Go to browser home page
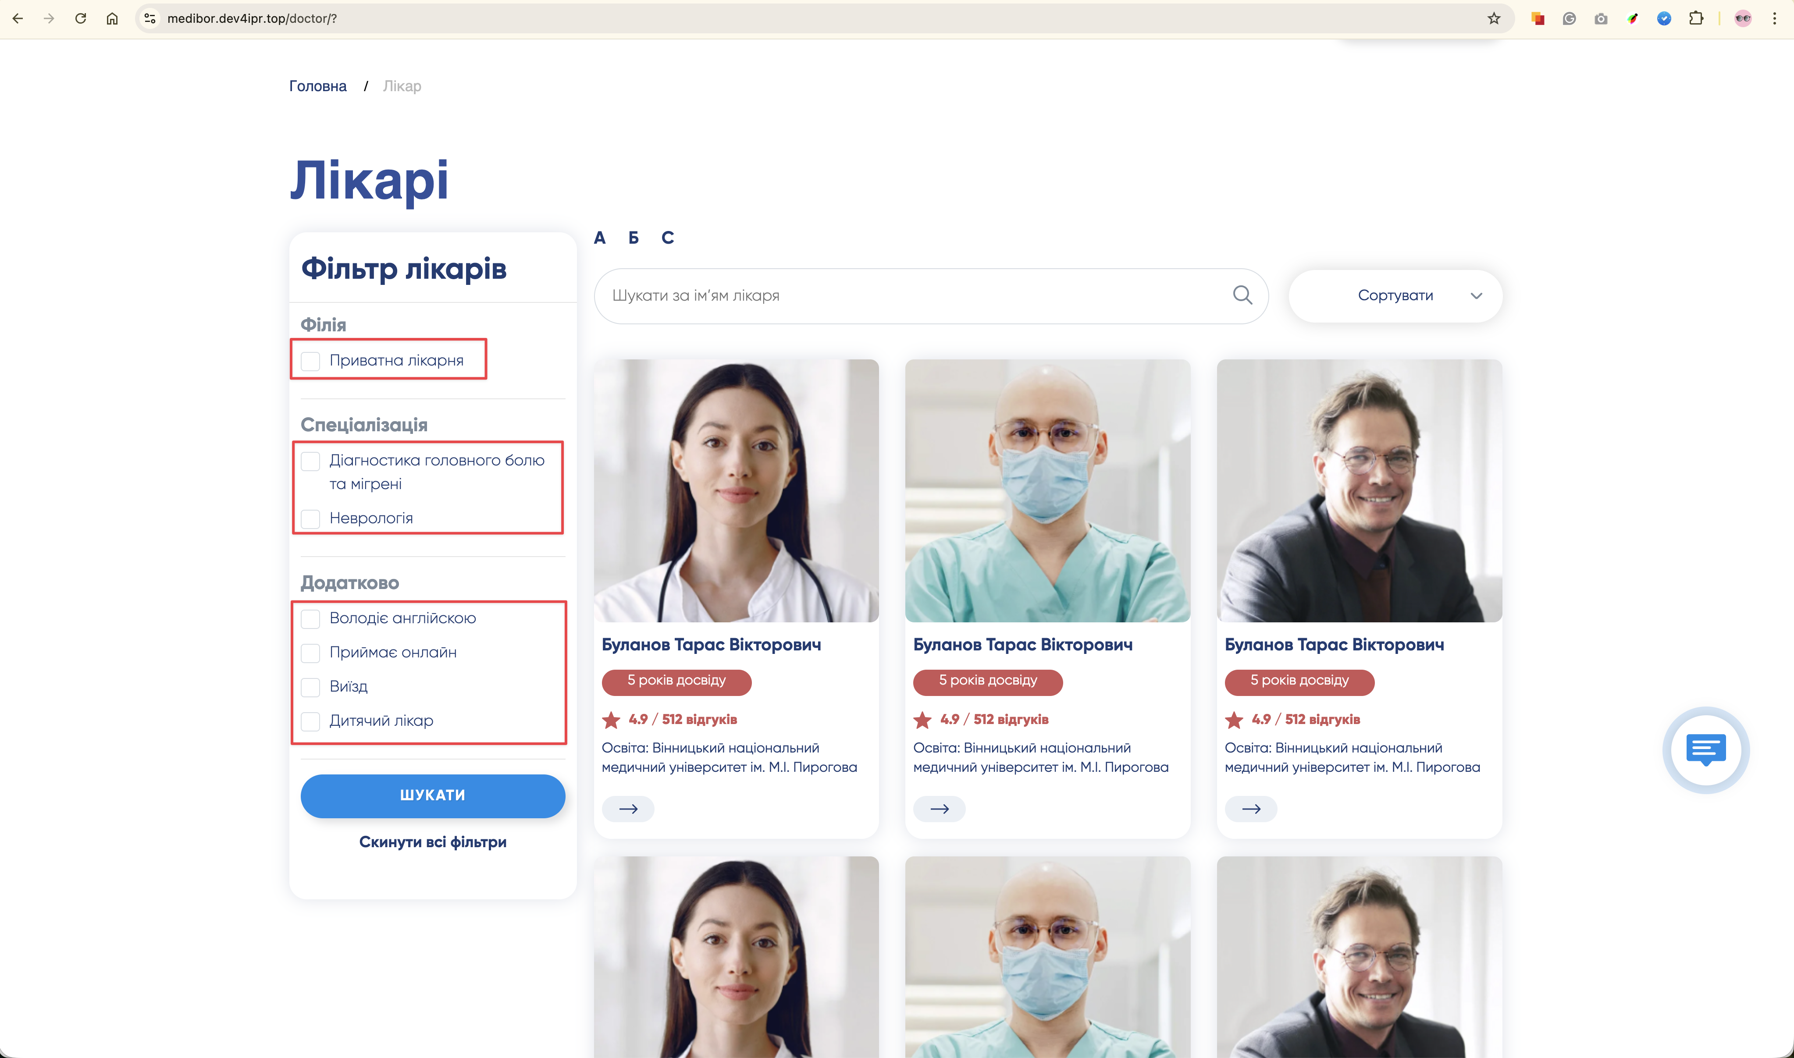The image size is (1794, 1058). pos(112,18)
